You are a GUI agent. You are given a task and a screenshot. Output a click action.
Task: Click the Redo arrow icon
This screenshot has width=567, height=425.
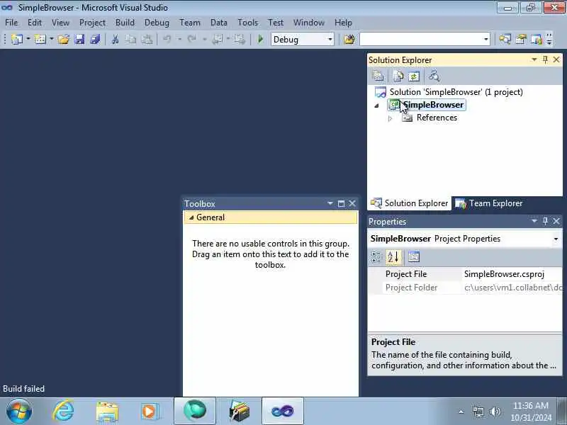[191, 39]
